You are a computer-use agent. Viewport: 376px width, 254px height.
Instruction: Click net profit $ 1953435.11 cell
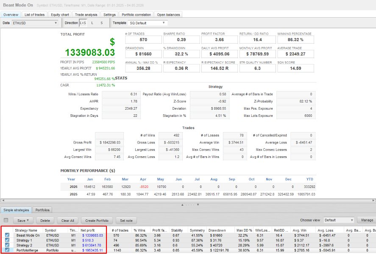(92, 250)
